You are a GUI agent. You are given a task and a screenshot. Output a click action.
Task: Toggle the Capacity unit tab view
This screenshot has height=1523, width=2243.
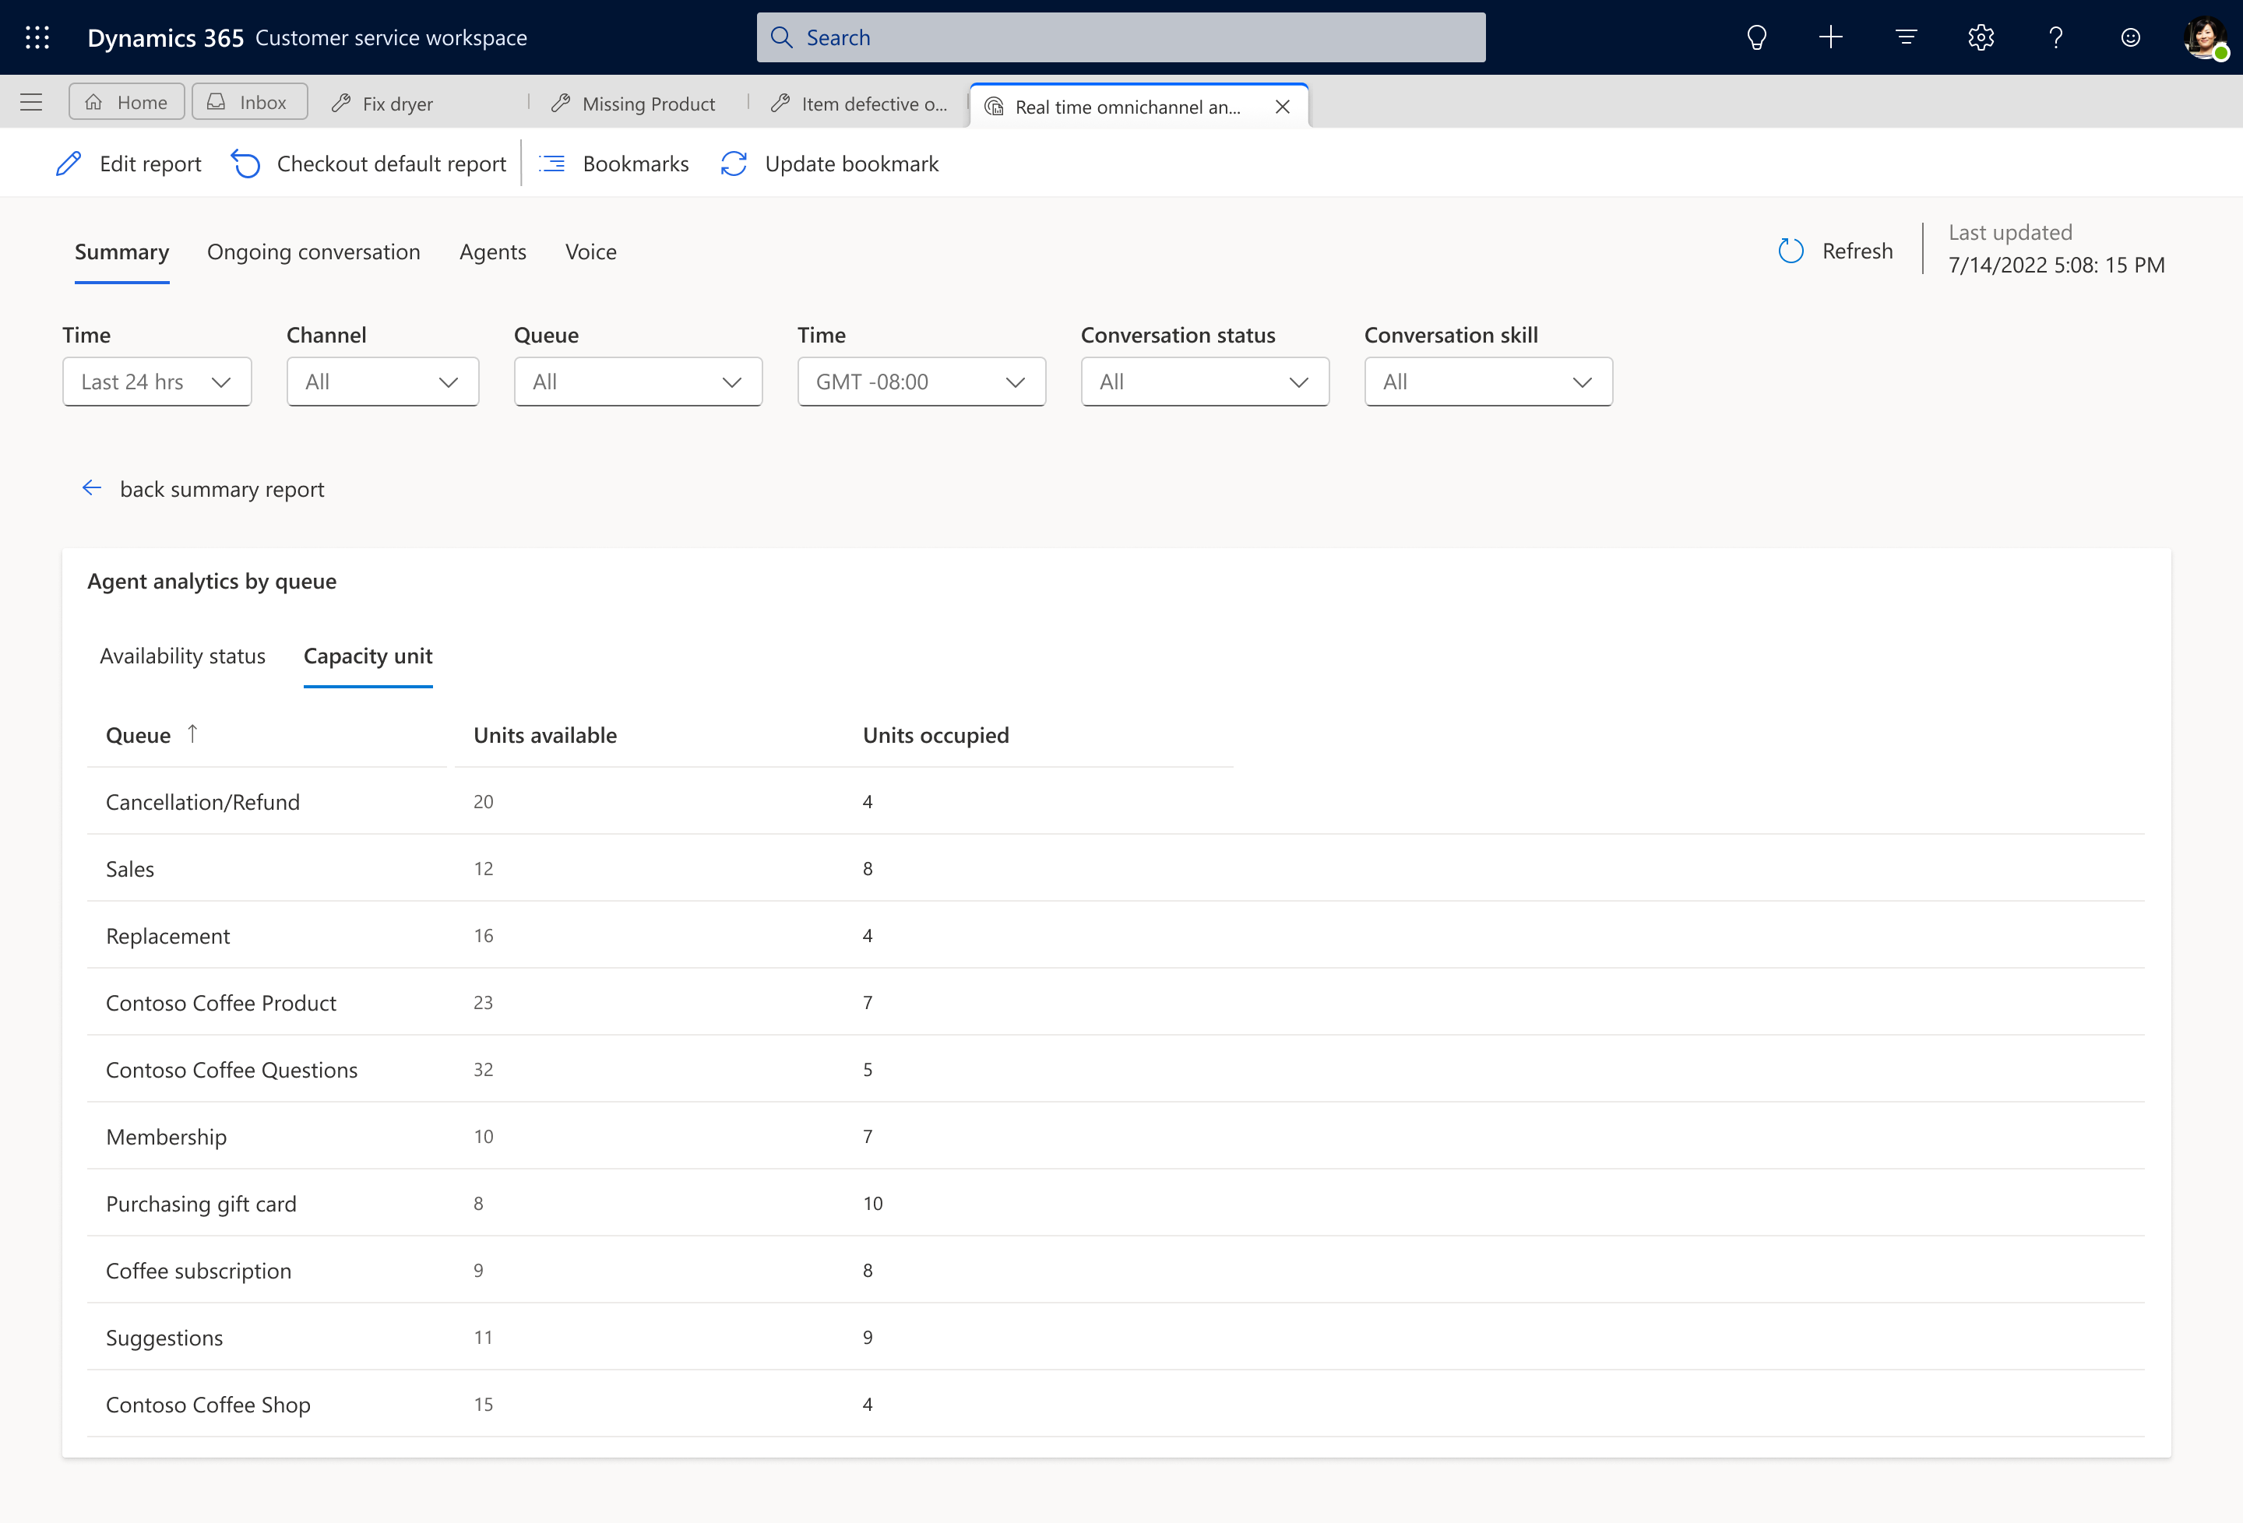click(x=367, y=654)
